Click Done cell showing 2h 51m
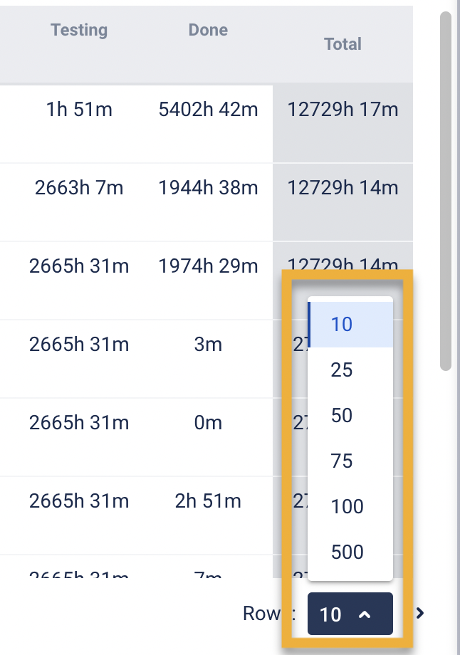This screenshot has height=655, width=460. tap(208, 501)
